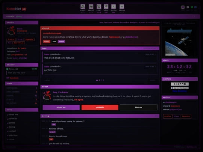Open the PORT portfolio nav icon

coord(99,9)
